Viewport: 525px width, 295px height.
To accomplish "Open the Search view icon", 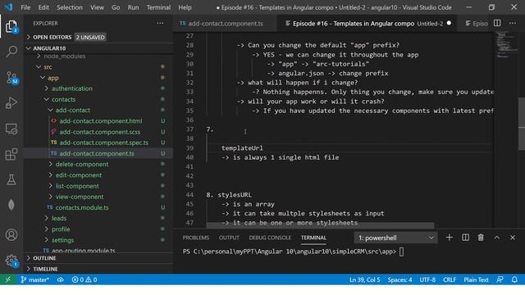I will pos(11,52).
